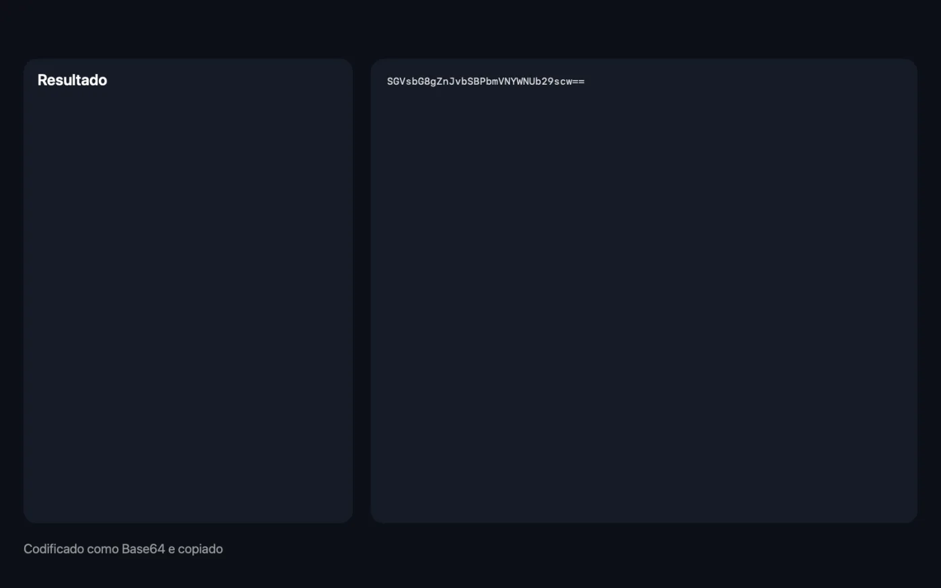Screen dimensions: 941x588
Task: Click blank space right of the Resultado heading
Action: (x=229, y=80)
